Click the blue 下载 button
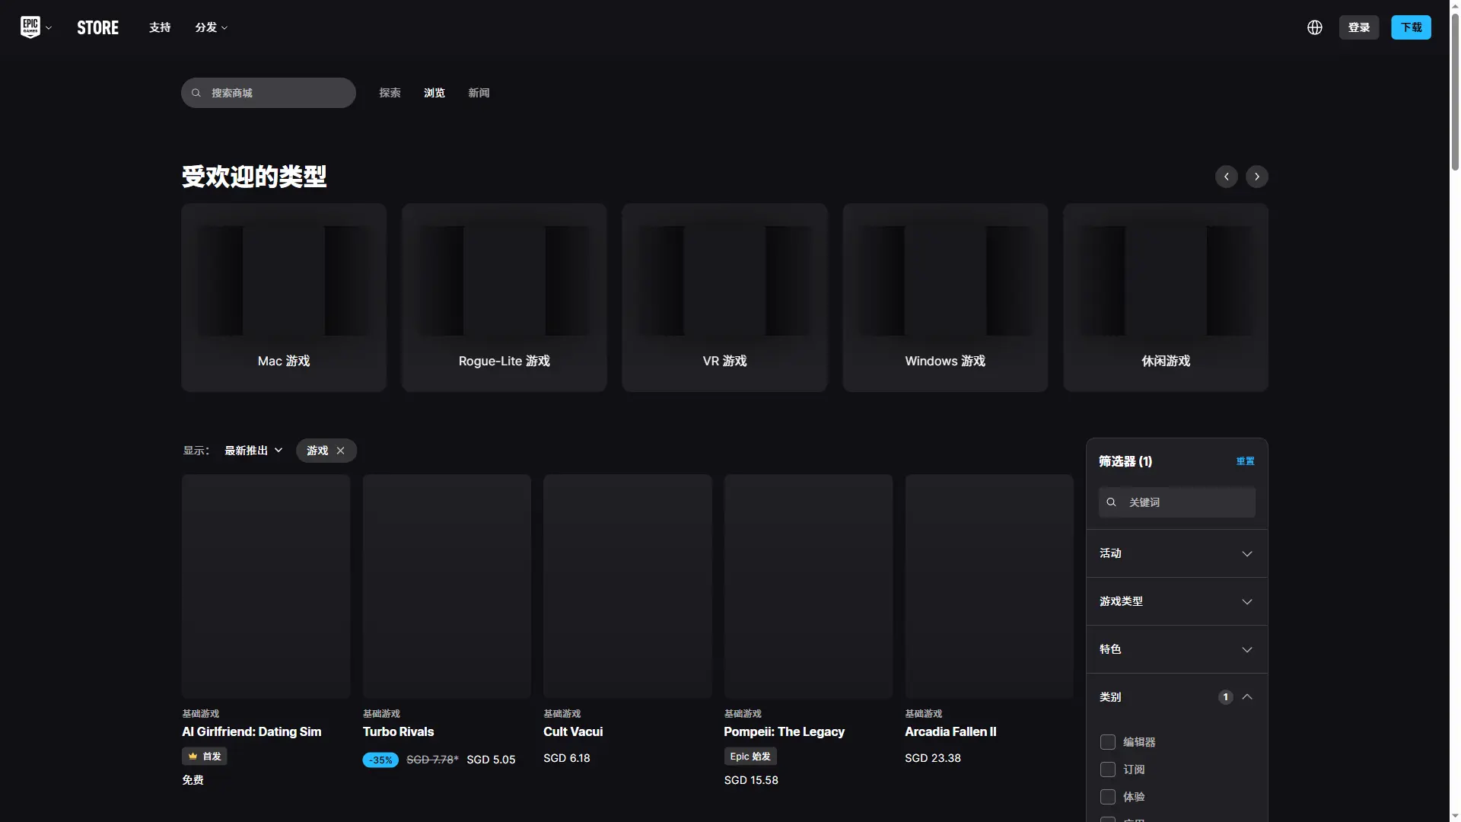The image size is (1461, 822). 1411,27
